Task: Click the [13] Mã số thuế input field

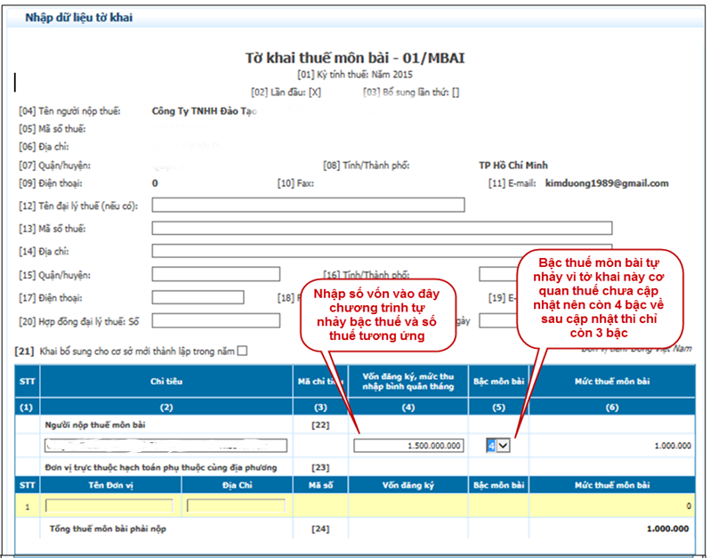Action: 382,229
